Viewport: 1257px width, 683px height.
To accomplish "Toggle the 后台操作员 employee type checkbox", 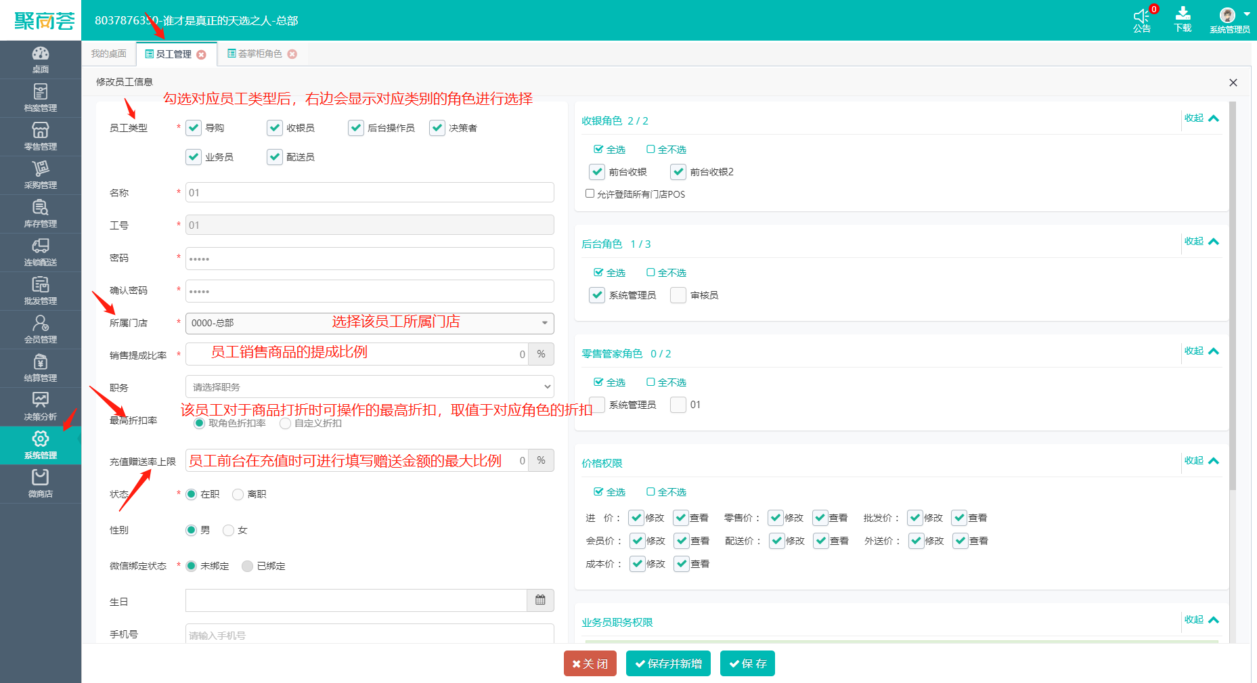I will click(356, 128).
